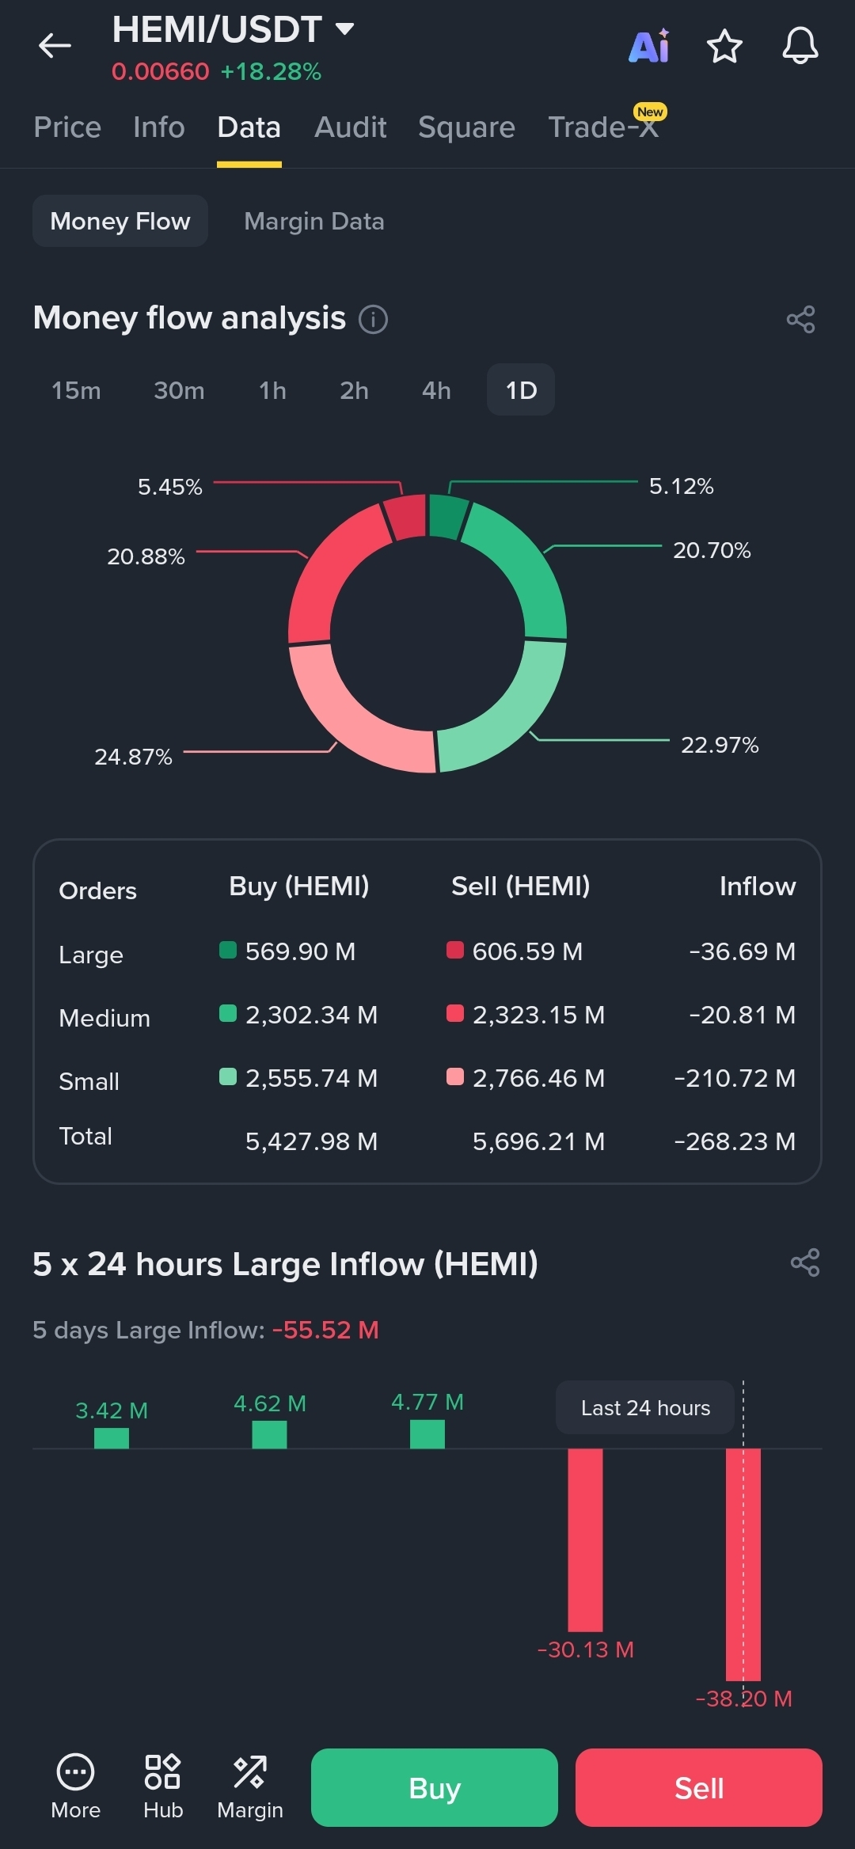
Task: Select the Data tab
Action: pyautogui.click(x=249, y=127)
